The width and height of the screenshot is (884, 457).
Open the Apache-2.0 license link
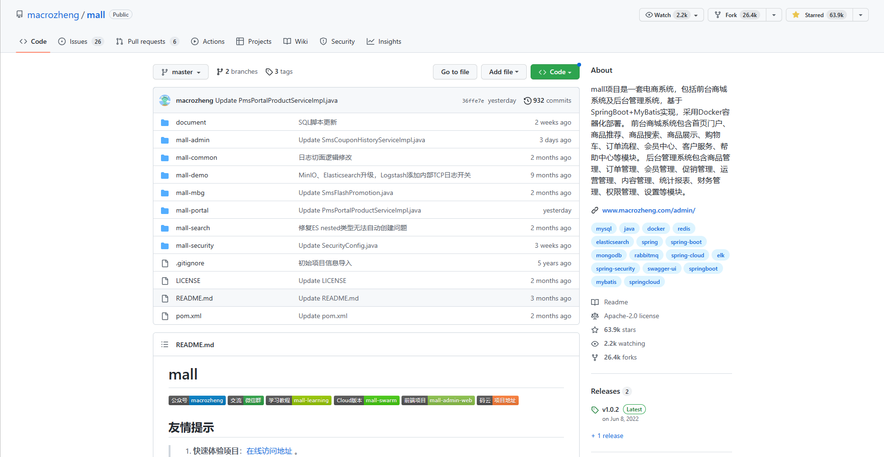(632, 316)
